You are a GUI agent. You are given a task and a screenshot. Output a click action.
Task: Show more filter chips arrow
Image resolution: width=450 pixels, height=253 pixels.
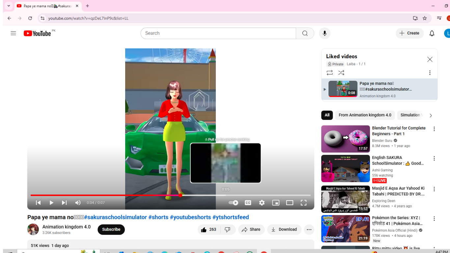431,115
